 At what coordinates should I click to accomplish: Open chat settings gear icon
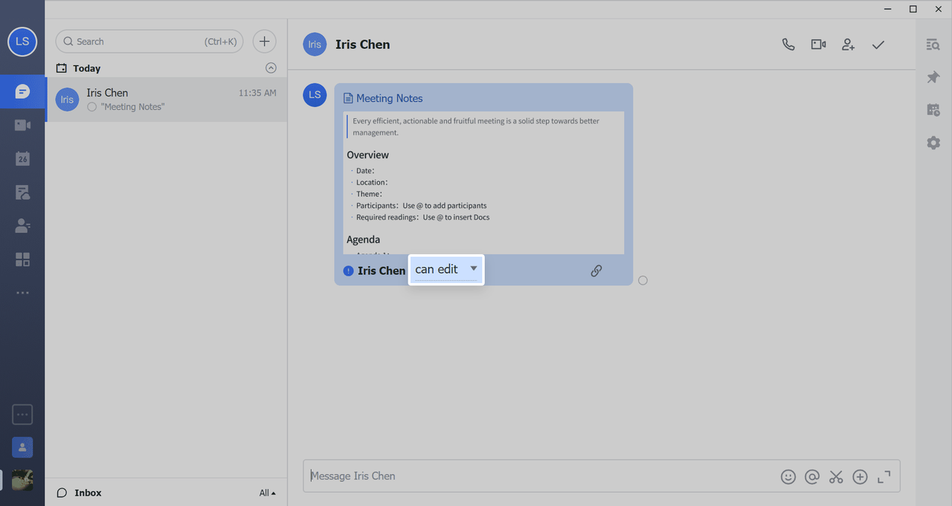[x=933, y=143]
